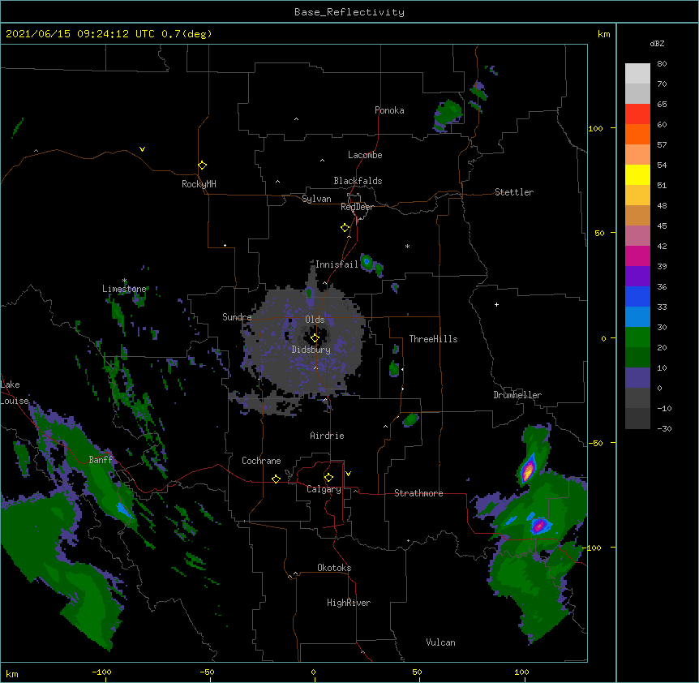The height and width of the screenshot is (683, 699).
Task: Click the Okotoks city label
Action: [334, 568]
